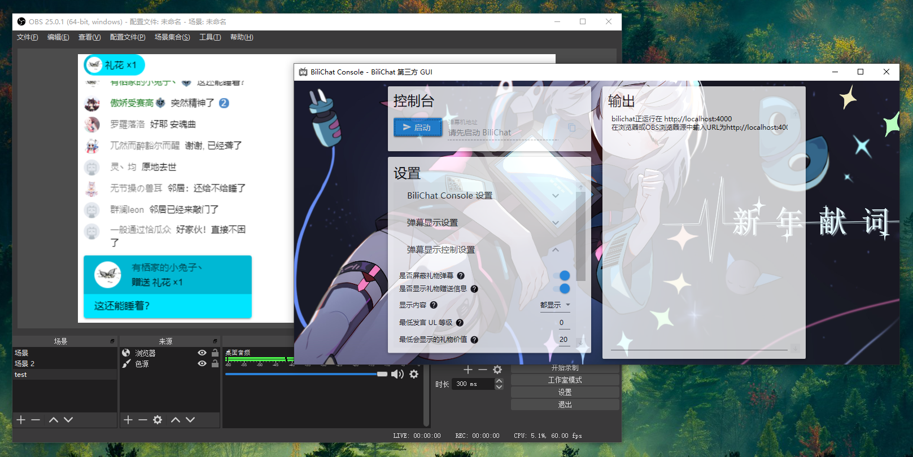Add a scene transition with plus icon
The width and height of the screenshot is (913, 457).
point(468,370)
